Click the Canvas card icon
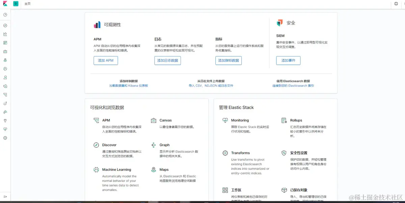This screenshot has width=405, height=203. point(154,120)
